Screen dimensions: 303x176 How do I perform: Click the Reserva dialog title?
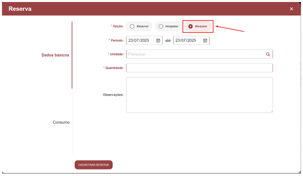[20, 9]
